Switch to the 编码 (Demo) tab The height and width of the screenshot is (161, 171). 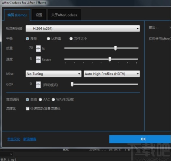pyautogui.click(x=17, y=15)
